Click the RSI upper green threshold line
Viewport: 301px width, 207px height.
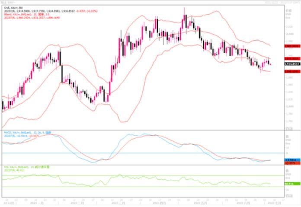coord(130,175)
